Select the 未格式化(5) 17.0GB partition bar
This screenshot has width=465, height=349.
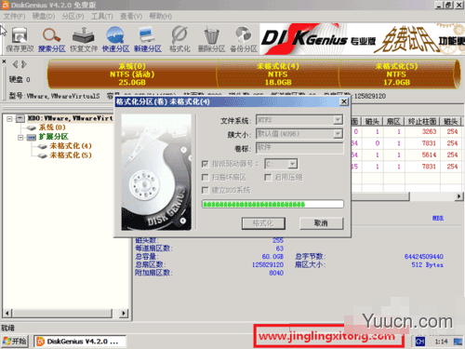pyautogui.click(x=397, y=74)
